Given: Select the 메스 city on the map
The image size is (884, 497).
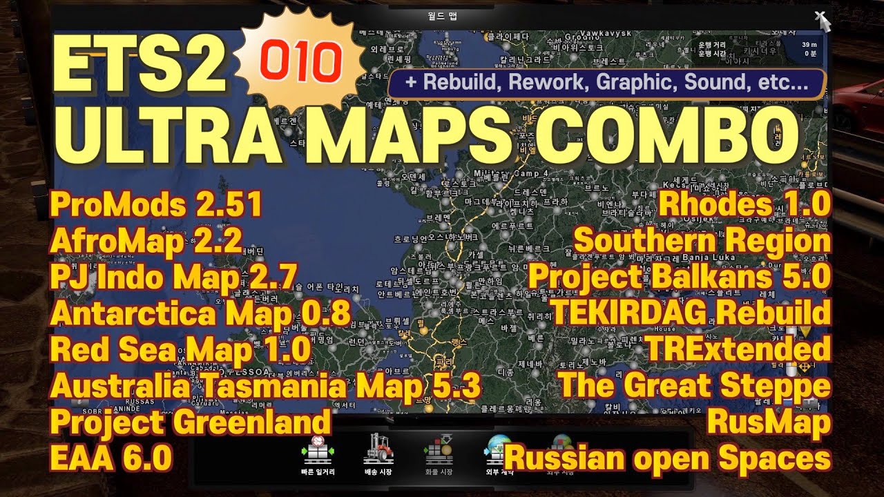Looking at the screenshot, I should point(486,321).
